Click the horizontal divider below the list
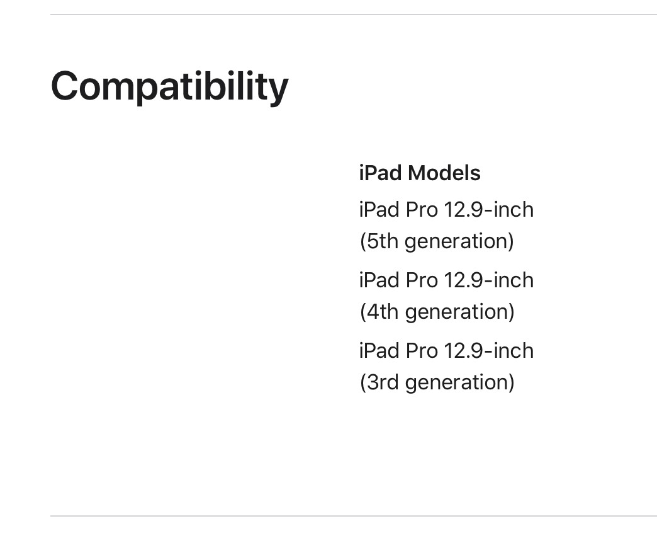The image size is (657, 533). point(353,516)
